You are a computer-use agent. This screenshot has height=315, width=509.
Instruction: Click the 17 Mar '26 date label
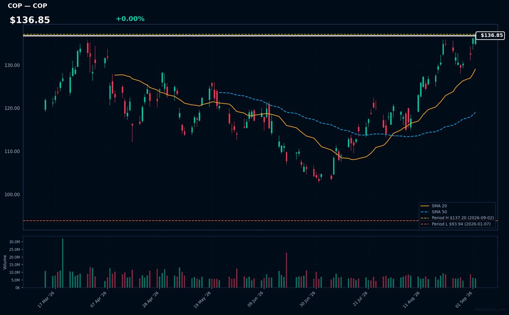(x=46, y=300)
